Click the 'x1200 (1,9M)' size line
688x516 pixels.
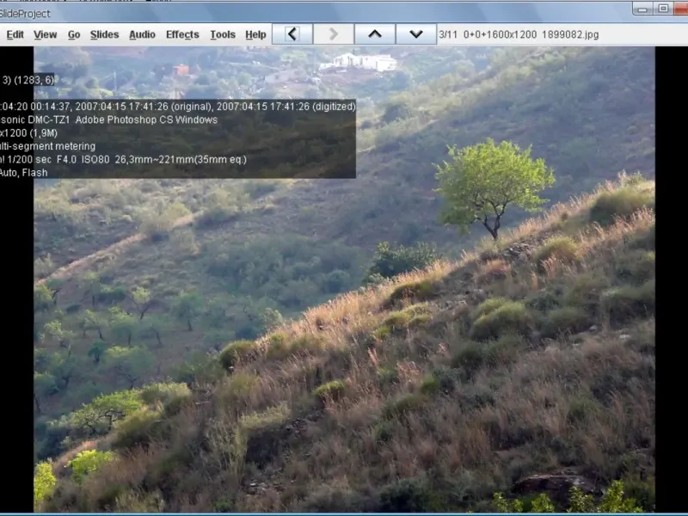click(28, 133)
